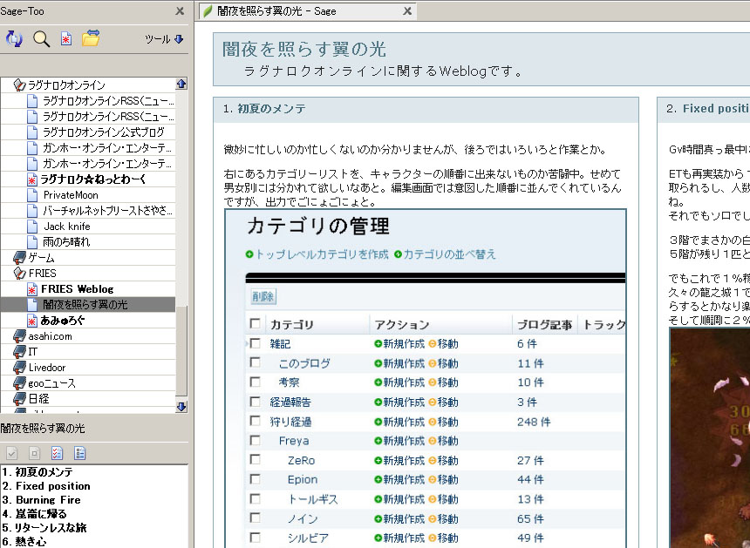Click the feed tree scrollbar up arrow

[181, 85]
